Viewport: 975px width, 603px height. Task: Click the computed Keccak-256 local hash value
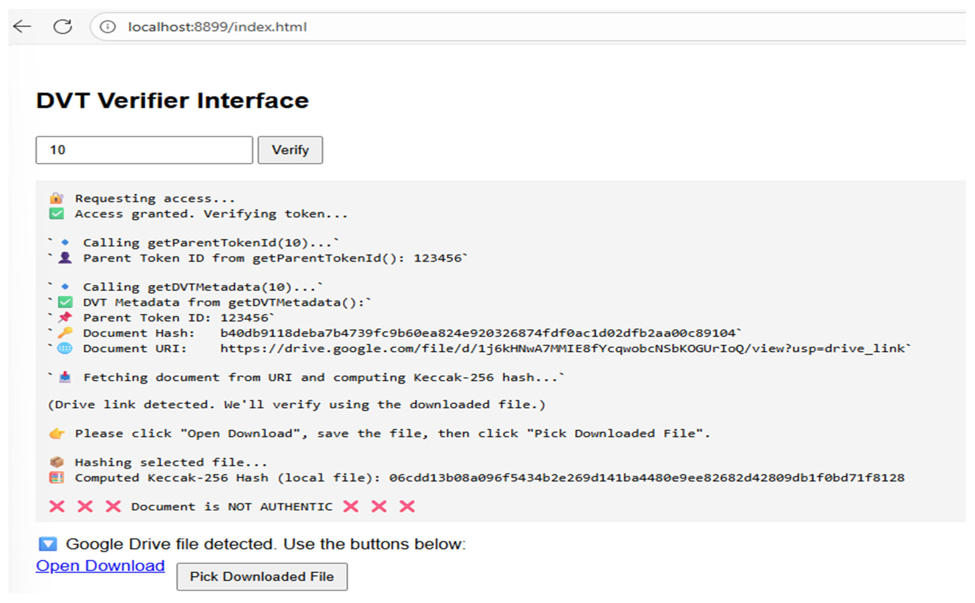[x=646, y=478]
